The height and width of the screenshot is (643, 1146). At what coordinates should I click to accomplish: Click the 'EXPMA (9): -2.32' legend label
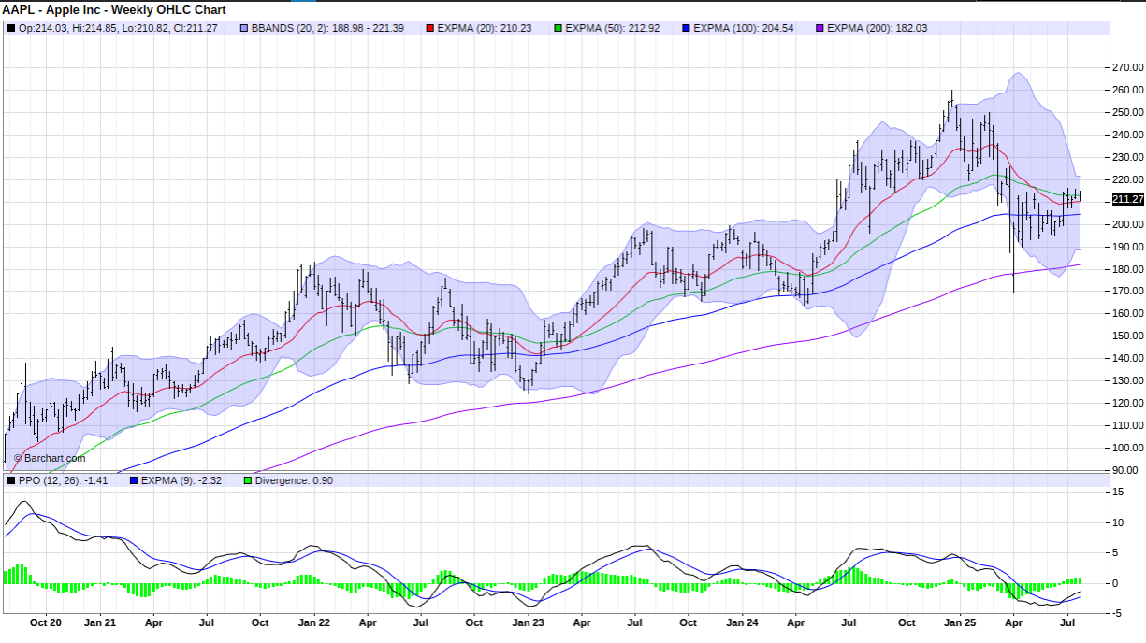181,480
